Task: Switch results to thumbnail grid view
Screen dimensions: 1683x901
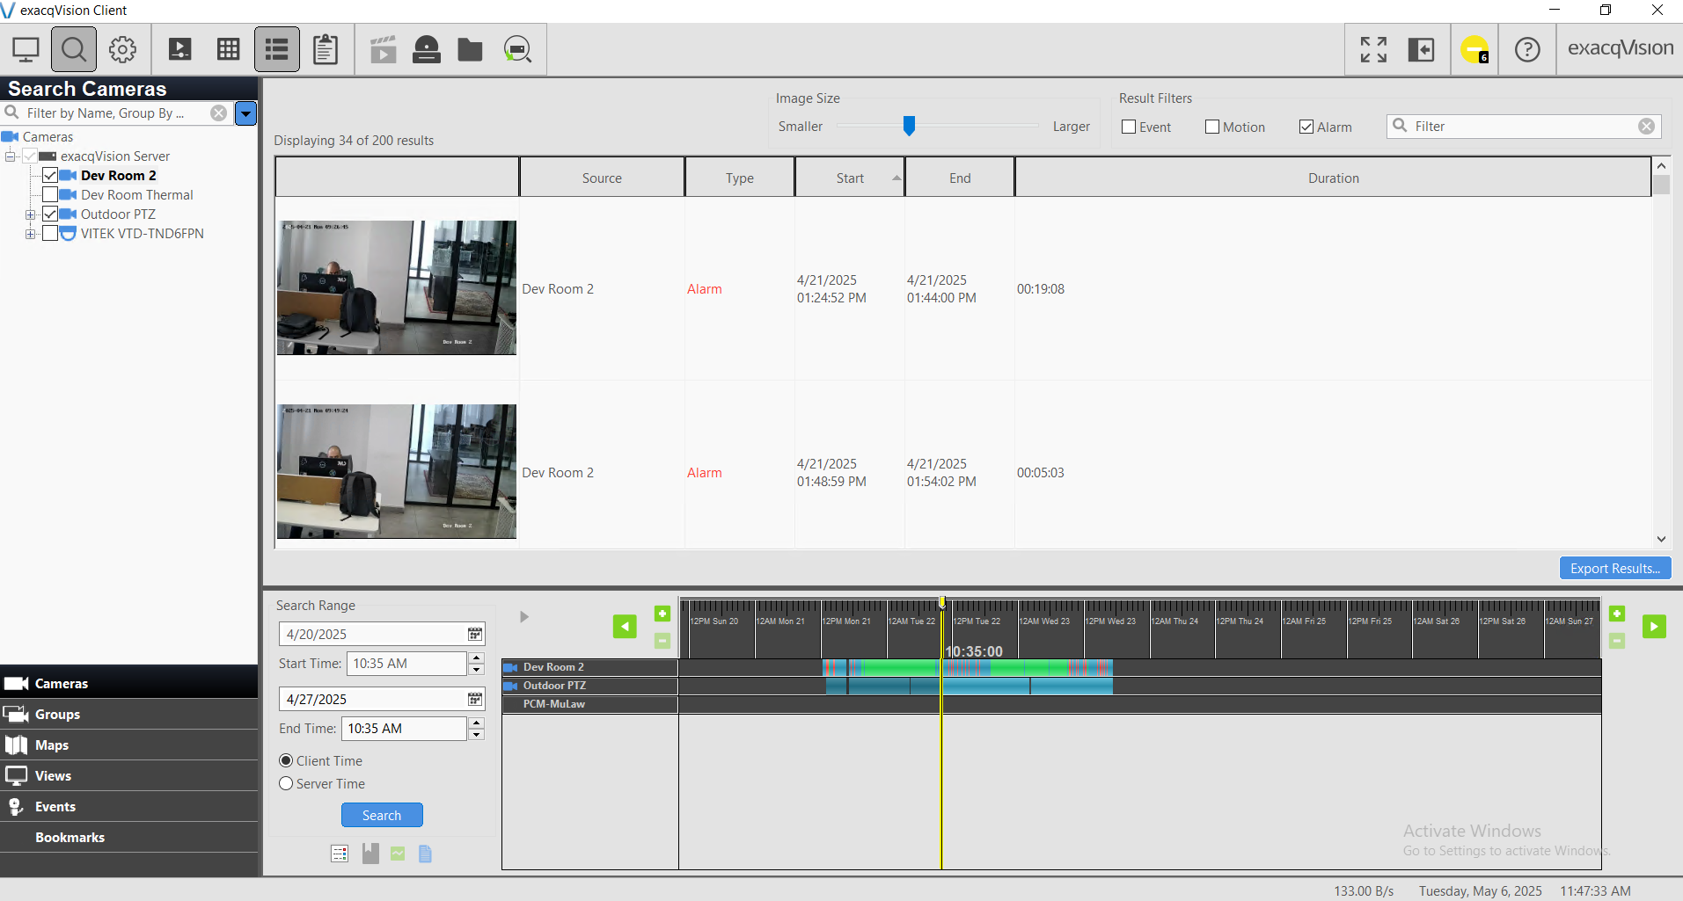Action: pos(229,49)
